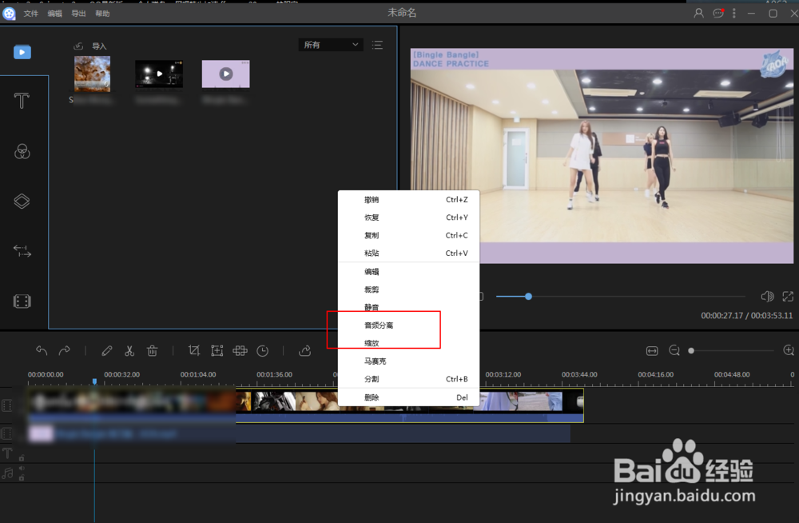Choose 裁剪 from context menu

pyautogui.click(x=408, y=289)
